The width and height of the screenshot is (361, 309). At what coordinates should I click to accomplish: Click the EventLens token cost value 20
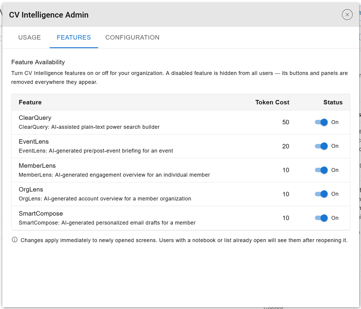coord(286,146)
